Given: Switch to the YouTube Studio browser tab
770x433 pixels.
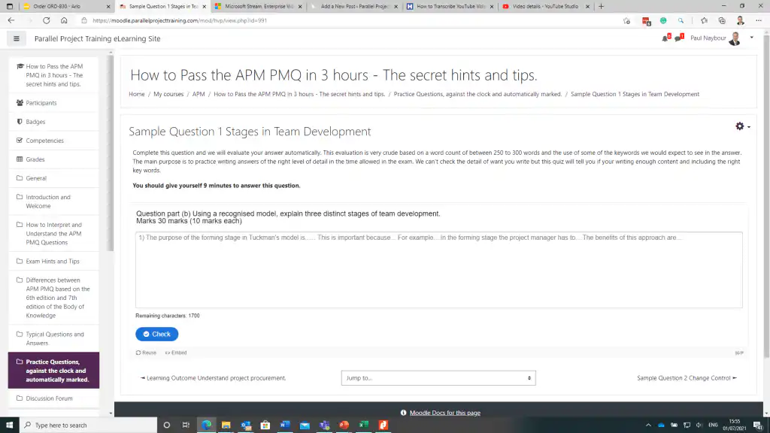Looking at the screenshot, I should [x=544, y=6].
